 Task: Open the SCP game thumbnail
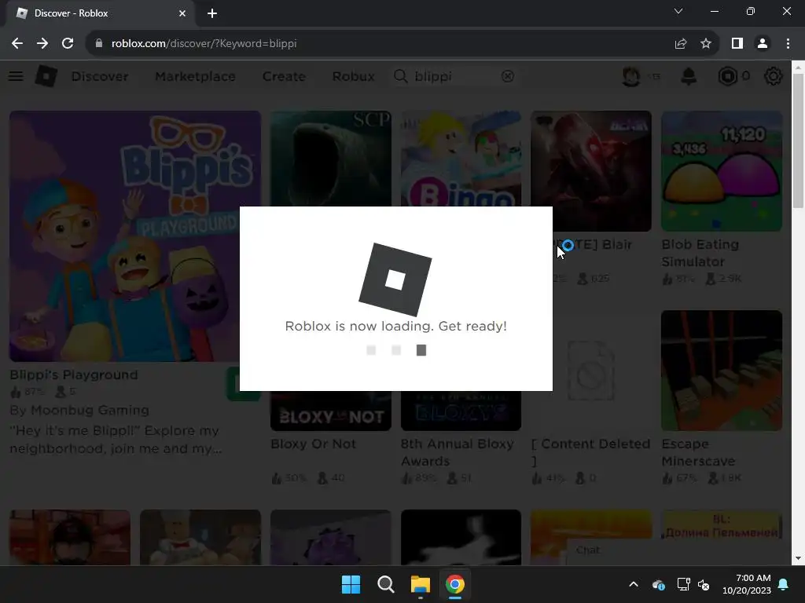tap(331, 159)
